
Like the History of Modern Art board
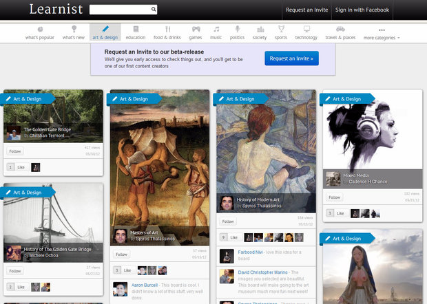(233, 237)
